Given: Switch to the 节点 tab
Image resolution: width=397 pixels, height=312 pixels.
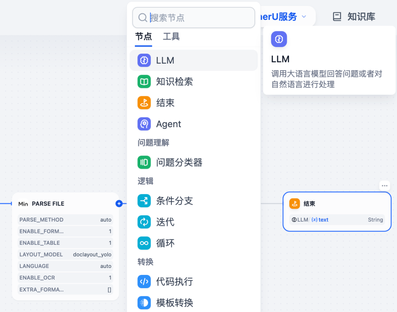Looking at the screenshot, I should [x=143, y=36].
